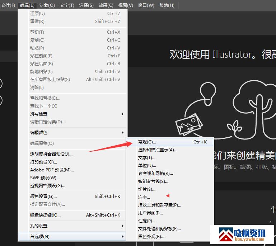The width and height of the screenshot is (276, 246).
Task: Choose 智能参考线(S)... submenu entry
Action: 153,181
